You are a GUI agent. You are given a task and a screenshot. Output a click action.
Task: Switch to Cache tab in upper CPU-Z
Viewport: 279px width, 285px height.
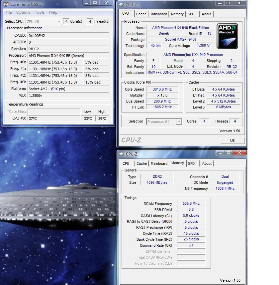(141, 14)
